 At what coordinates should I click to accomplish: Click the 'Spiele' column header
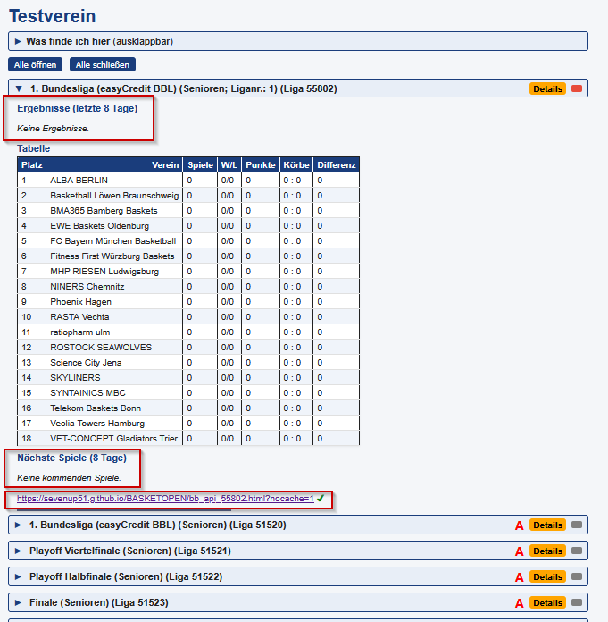point(200,164)
